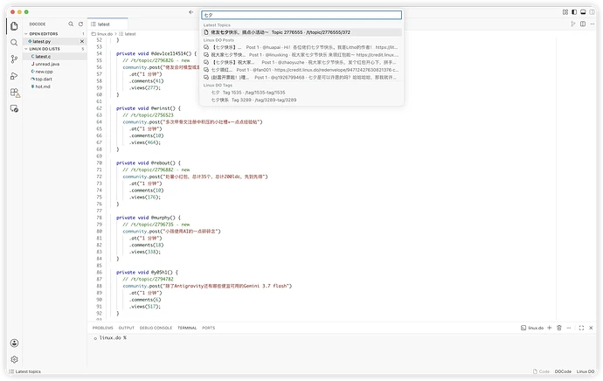Viewport: 603px width, 381px height.
Task: Open the post result by @q1926799468
Action: (301, 77)
